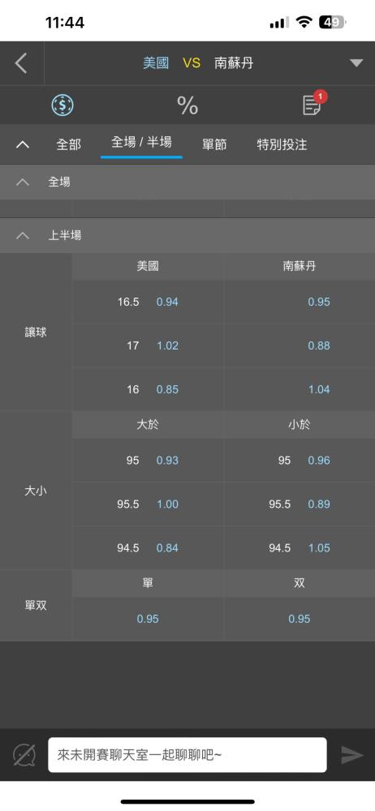Tap the dollar coin icon
Screen dimensions: 375x811
point(62,105)
